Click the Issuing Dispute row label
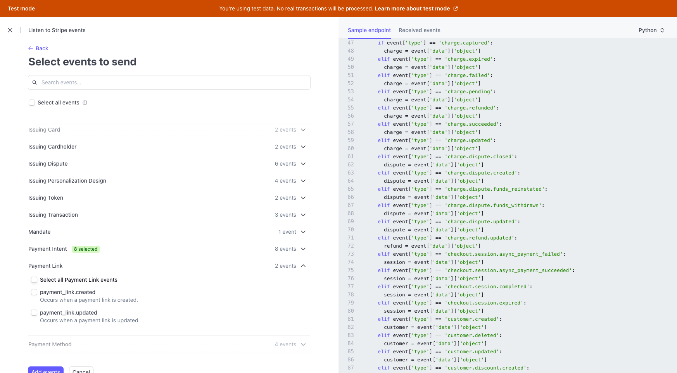Viewport: 677px width, 373px height. pyautogui.click(x=48, y=164)
